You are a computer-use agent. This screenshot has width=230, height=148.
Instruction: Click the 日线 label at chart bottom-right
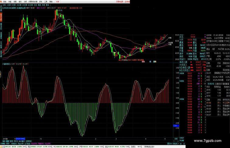click(x=176, y=139)
